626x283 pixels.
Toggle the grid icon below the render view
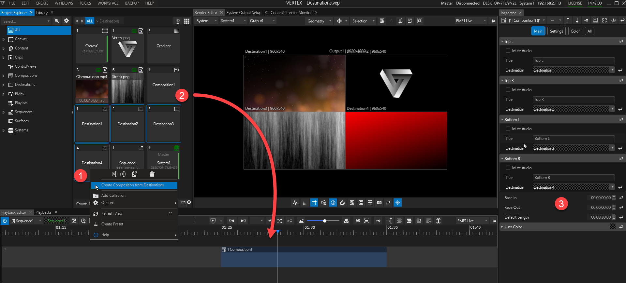click(x=314, y=203)
